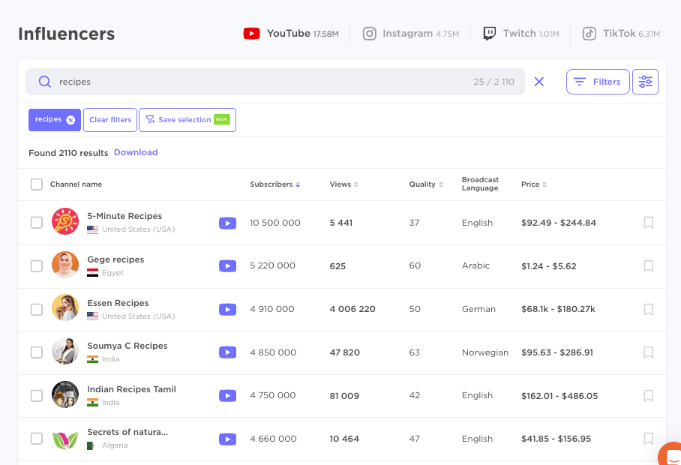The width and height of the screenshot is (681, 465).
Task: Open the YouTube icon for Soumya C Recipes
Action: (x=227, y=352)
